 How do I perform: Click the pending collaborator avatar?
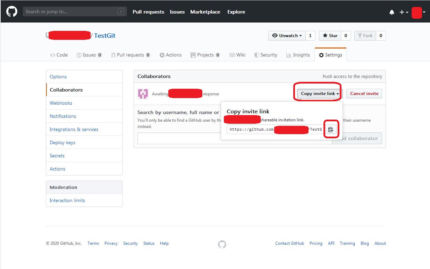click(143, 94)
